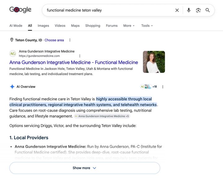Open the Forums tab

click(112, 26)
